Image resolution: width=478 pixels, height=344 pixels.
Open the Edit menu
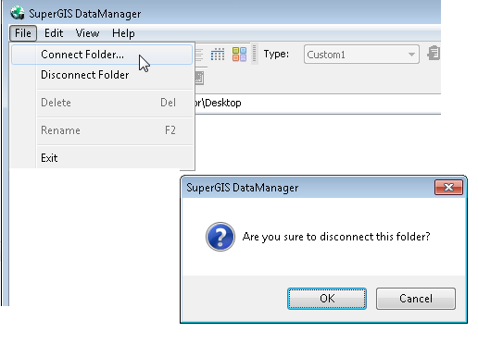tap(54, 33)
